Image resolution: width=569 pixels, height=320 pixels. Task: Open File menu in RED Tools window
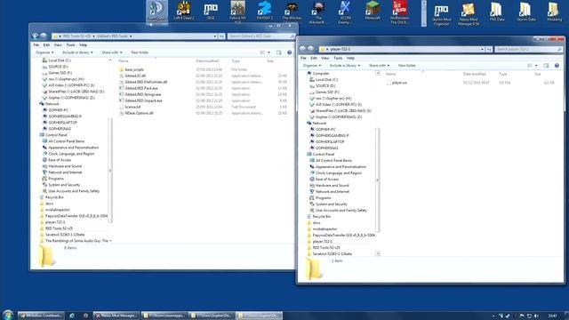[36, 45]
